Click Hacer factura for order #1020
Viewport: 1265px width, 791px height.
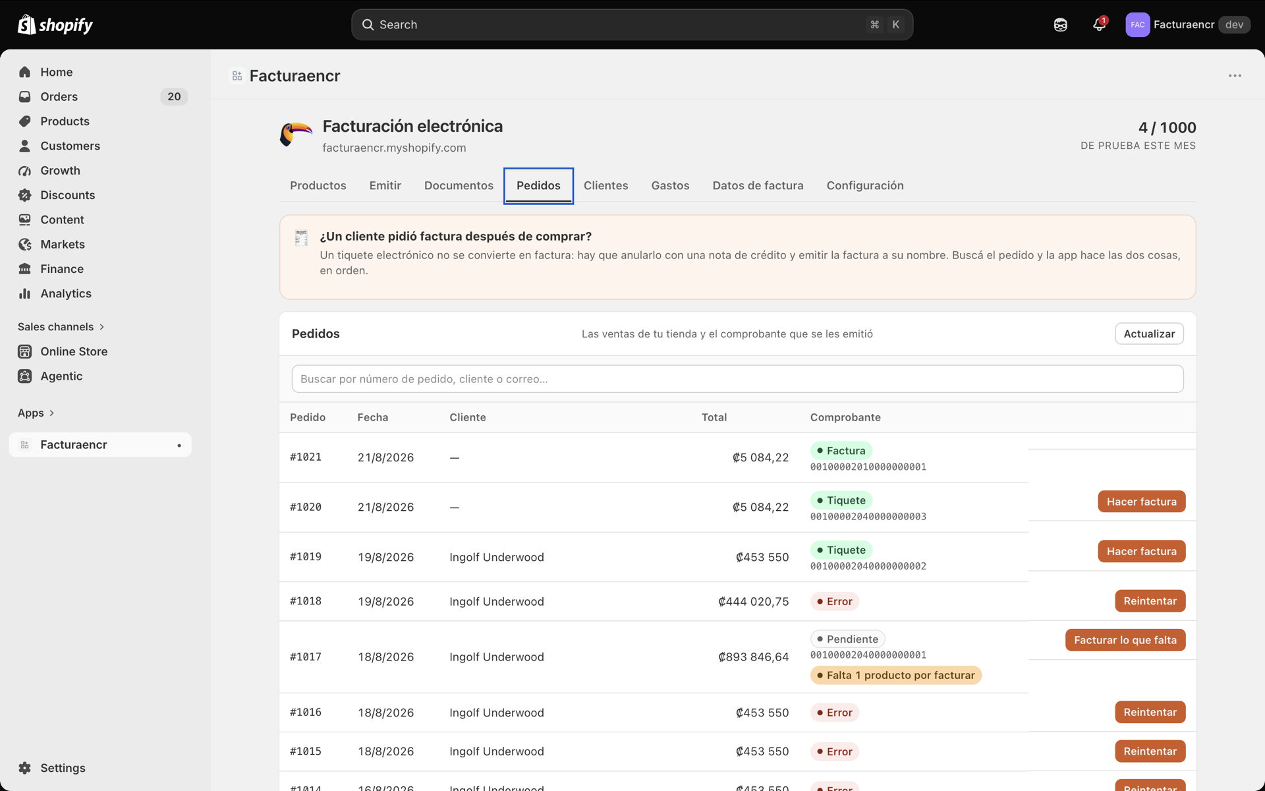(x=1141, y=502)
